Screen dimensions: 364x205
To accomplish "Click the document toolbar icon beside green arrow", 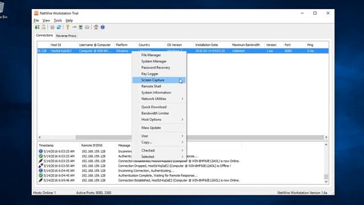I will (x=44, y=27).
